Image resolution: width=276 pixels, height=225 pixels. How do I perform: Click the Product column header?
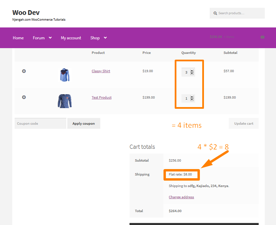(98, 53)
